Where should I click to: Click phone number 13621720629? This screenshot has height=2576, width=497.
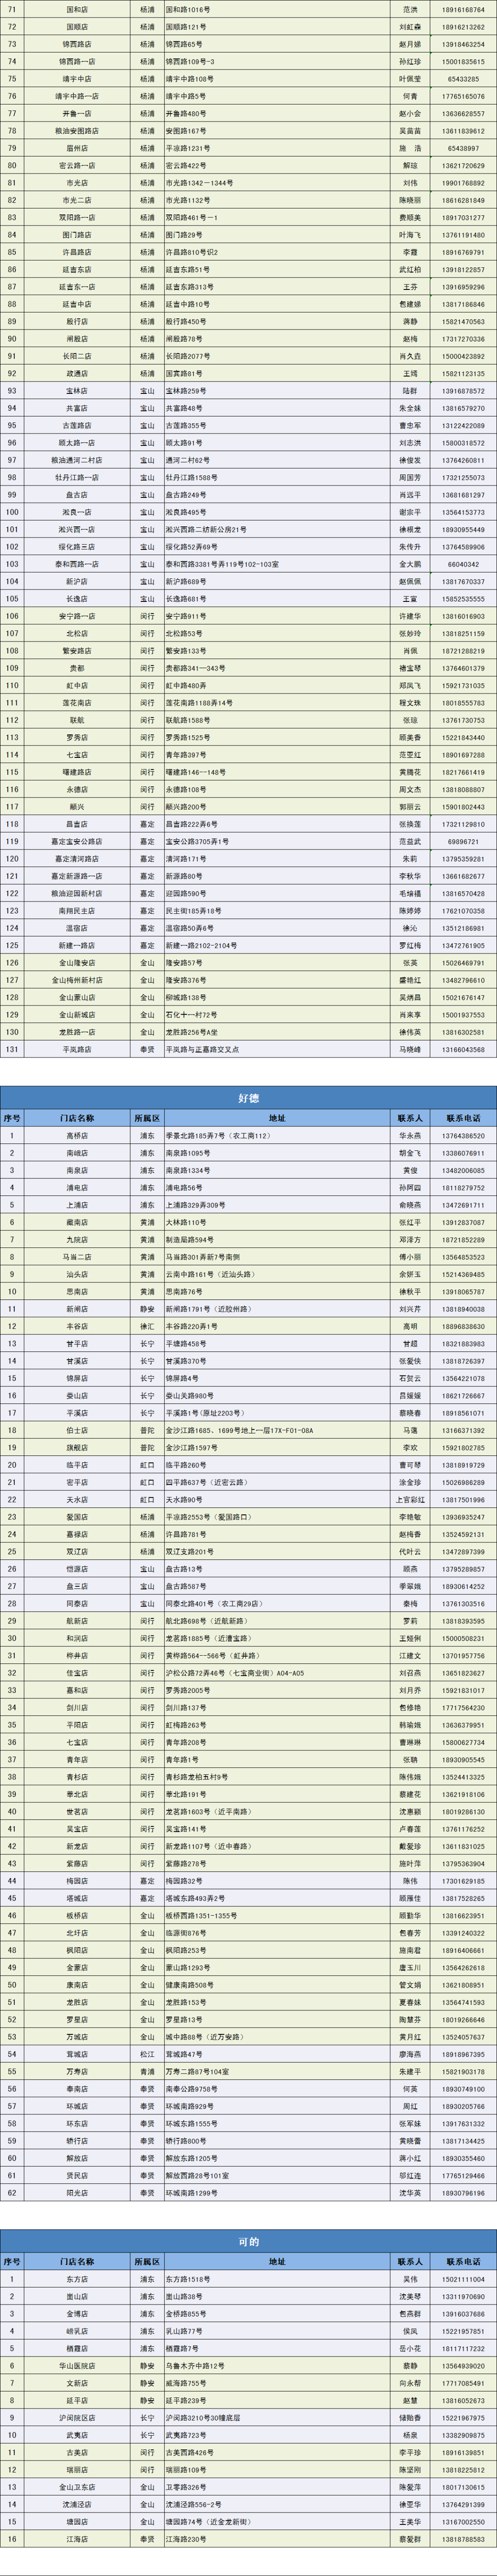coord(463,166)
